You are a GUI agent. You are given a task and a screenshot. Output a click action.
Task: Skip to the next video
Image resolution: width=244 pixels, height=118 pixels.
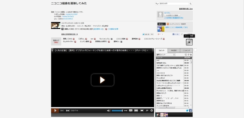coord(68,111)
